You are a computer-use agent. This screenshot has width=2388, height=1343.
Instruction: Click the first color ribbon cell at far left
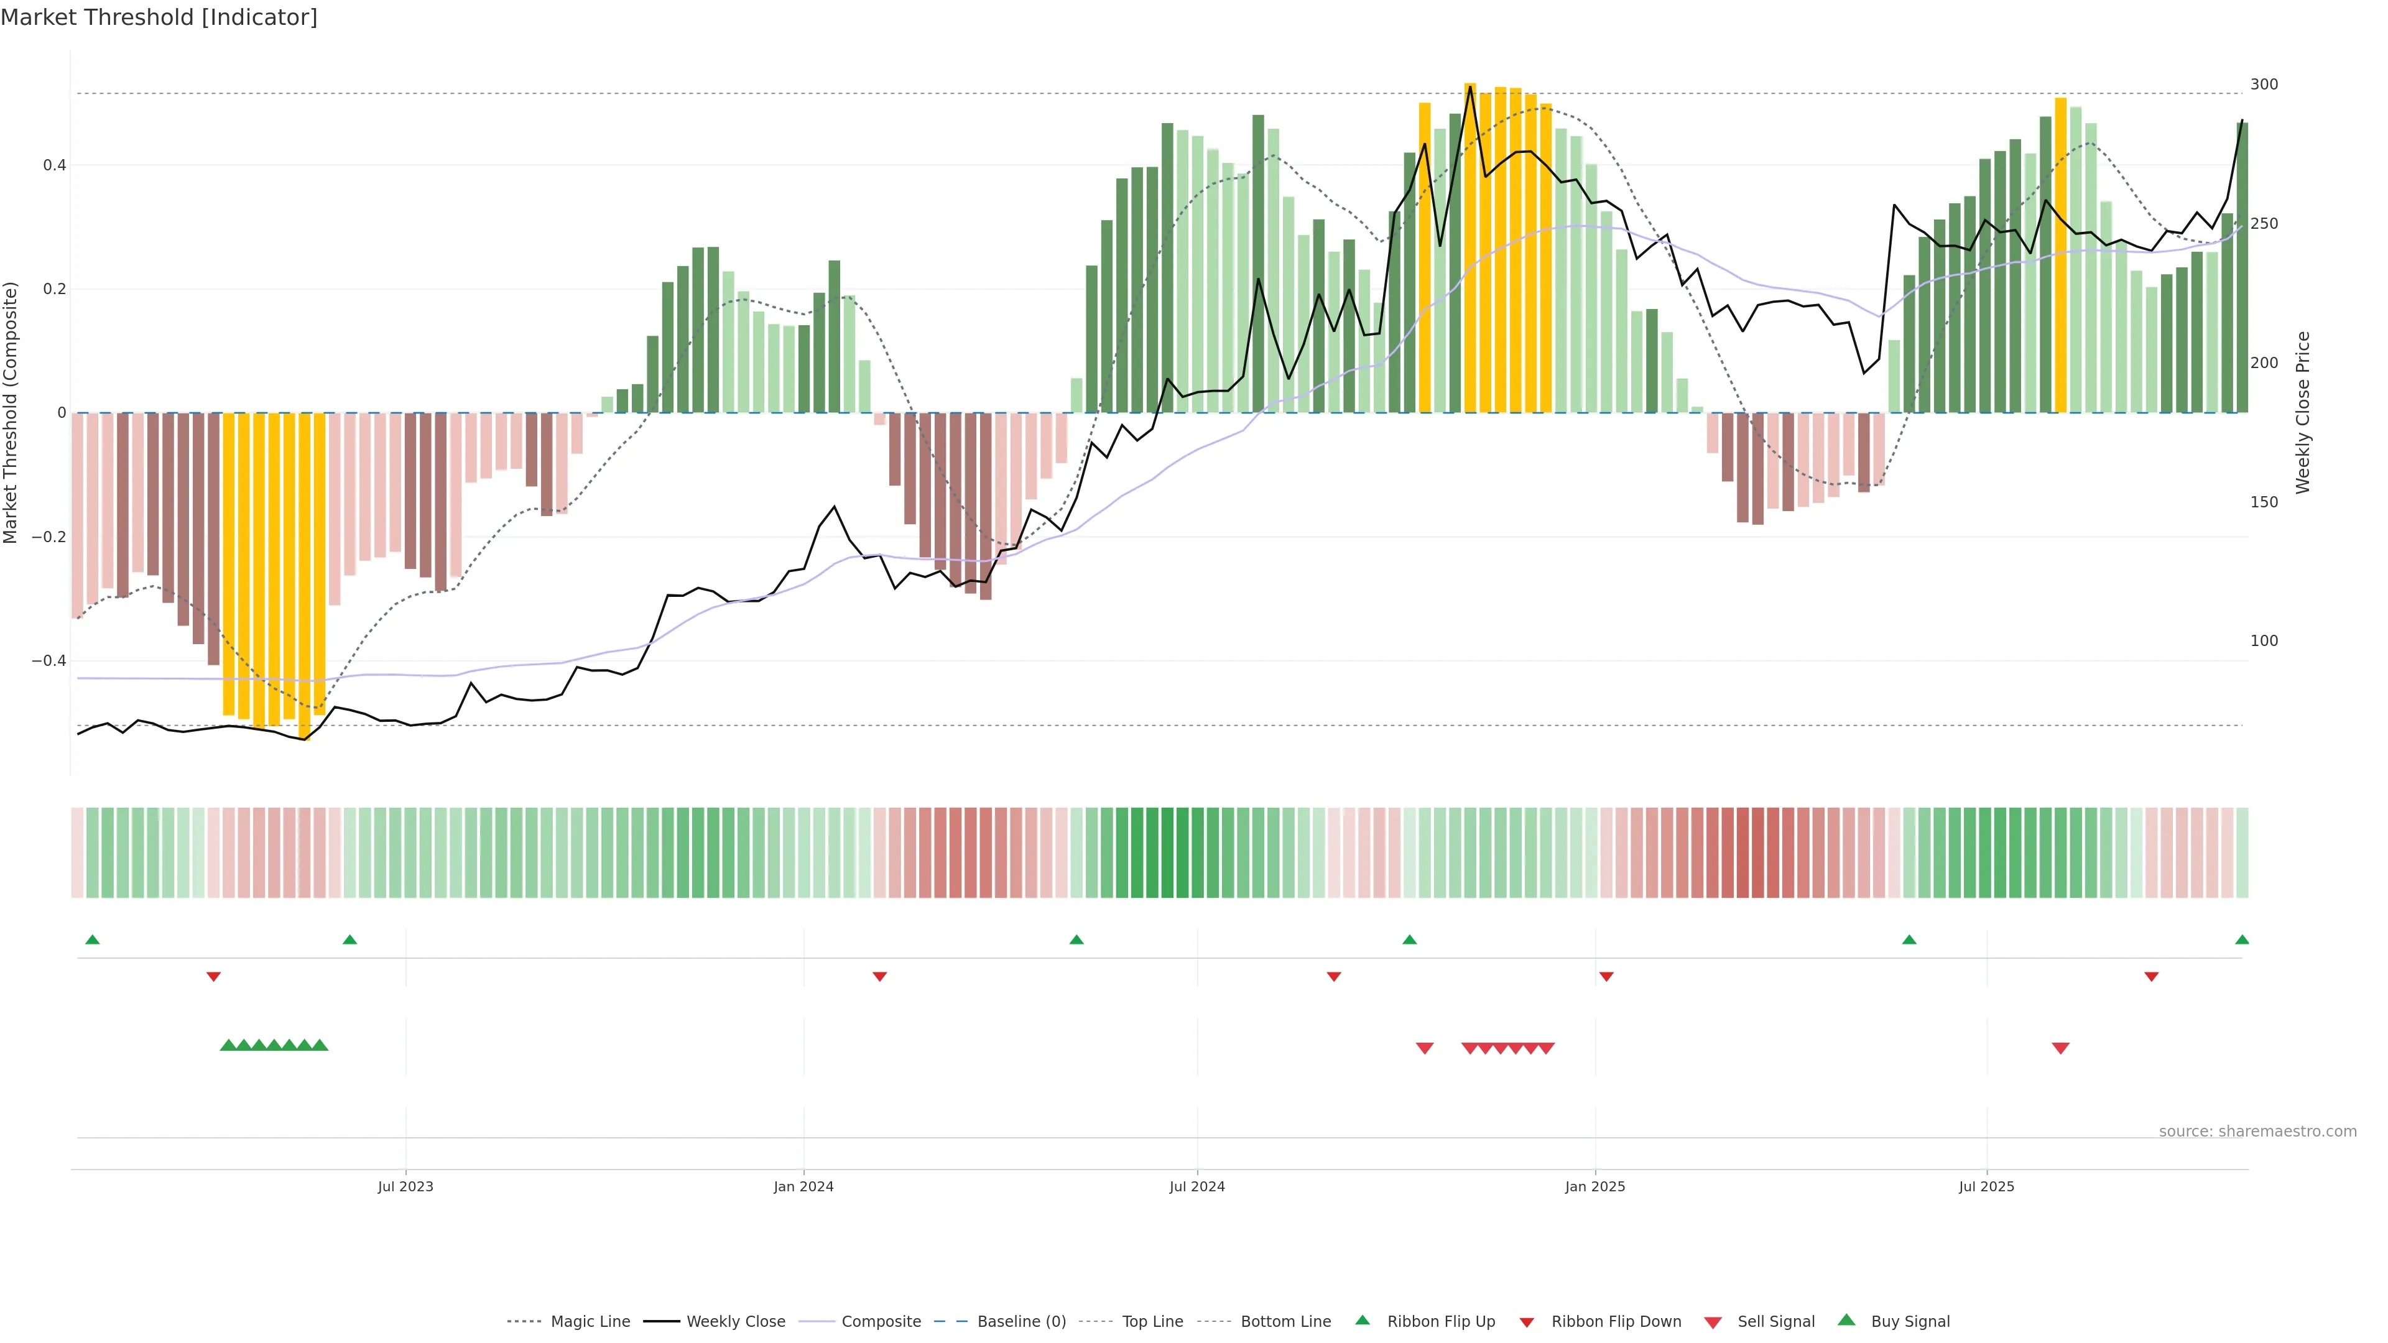coord(77,852)
